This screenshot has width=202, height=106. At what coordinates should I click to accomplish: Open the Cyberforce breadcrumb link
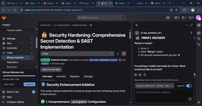45,25
